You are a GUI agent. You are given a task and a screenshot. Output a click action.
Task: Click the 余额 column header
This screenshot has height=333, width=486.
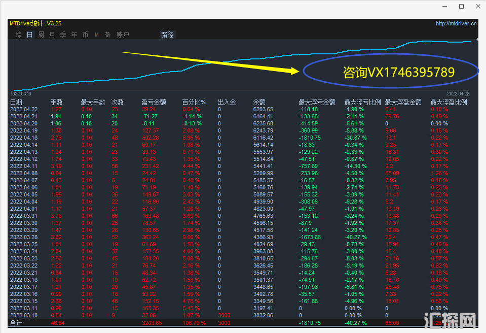point(259,102)
